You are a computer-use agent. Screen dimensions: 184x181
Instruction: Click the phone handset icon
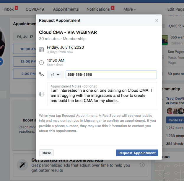click(x=41, y=74)
